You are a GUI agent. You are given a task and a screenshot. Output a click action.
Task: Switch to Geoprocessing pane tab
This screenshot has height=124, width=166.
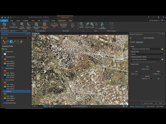tap(150, 107)
